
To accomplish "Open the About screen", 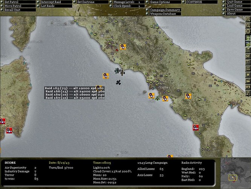I will [236, 14].
